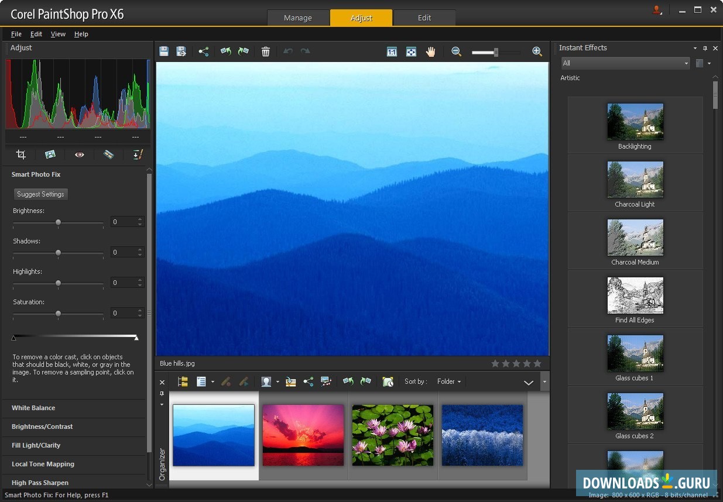723x502 pixels.
Task: Click the Share image icon in the toolbar
Action: pyautogui.click(x=204, y=51)
